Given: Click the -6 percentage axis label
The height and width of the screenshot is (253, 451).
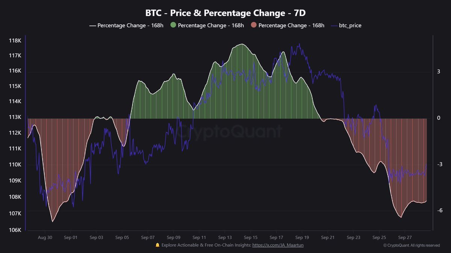Looking at the screenshot, I should pos(439,211).
